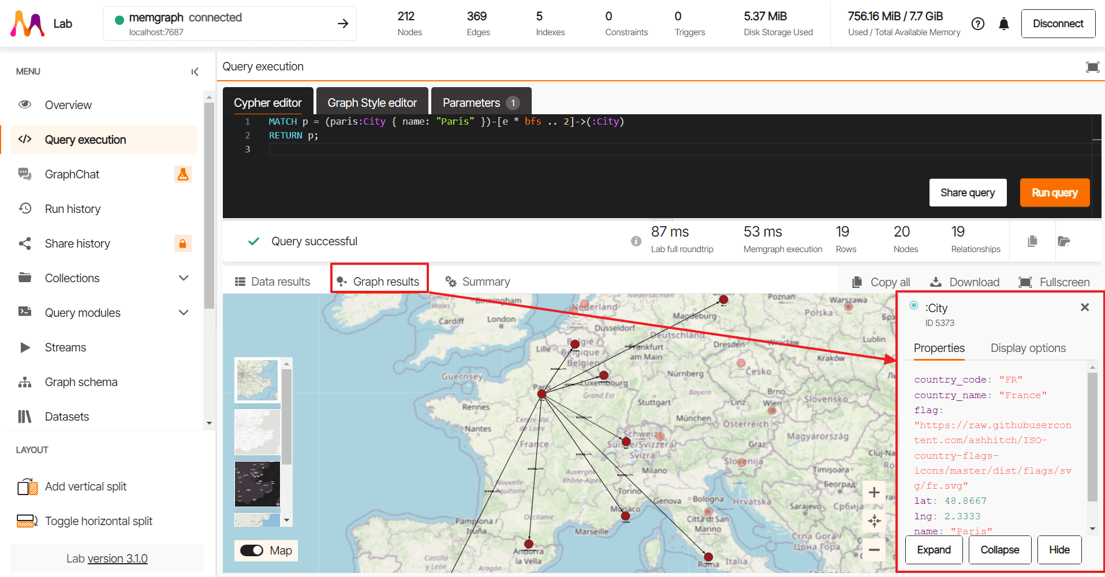
Task: Click the Memgraph Lab logo
Action: click(x=28, y=24)
